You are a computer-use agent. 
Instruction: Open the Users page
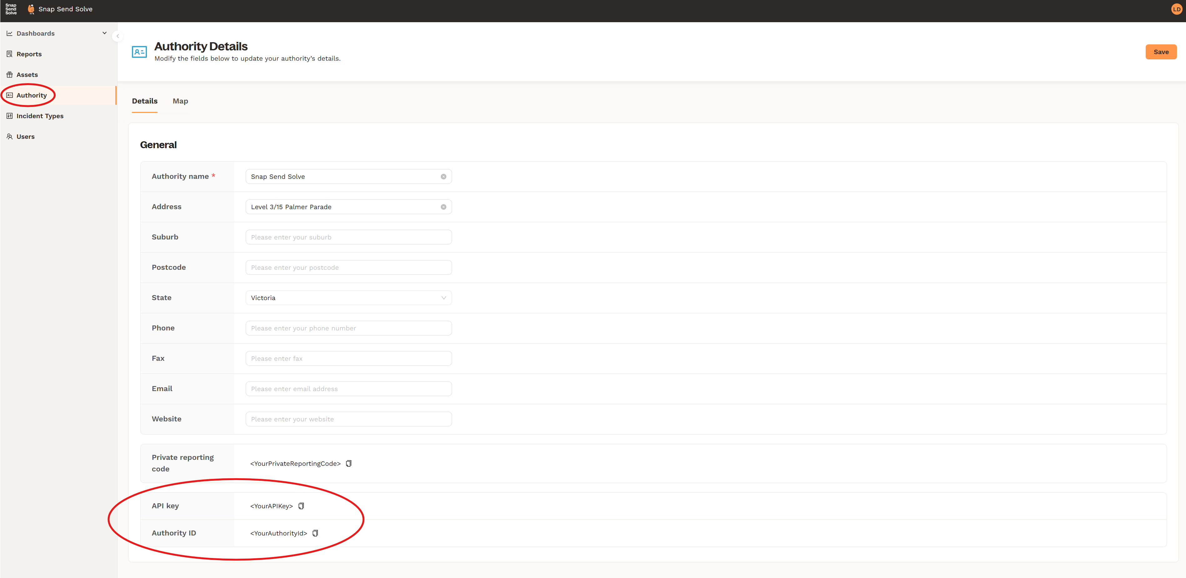click(x=25, y=137)
